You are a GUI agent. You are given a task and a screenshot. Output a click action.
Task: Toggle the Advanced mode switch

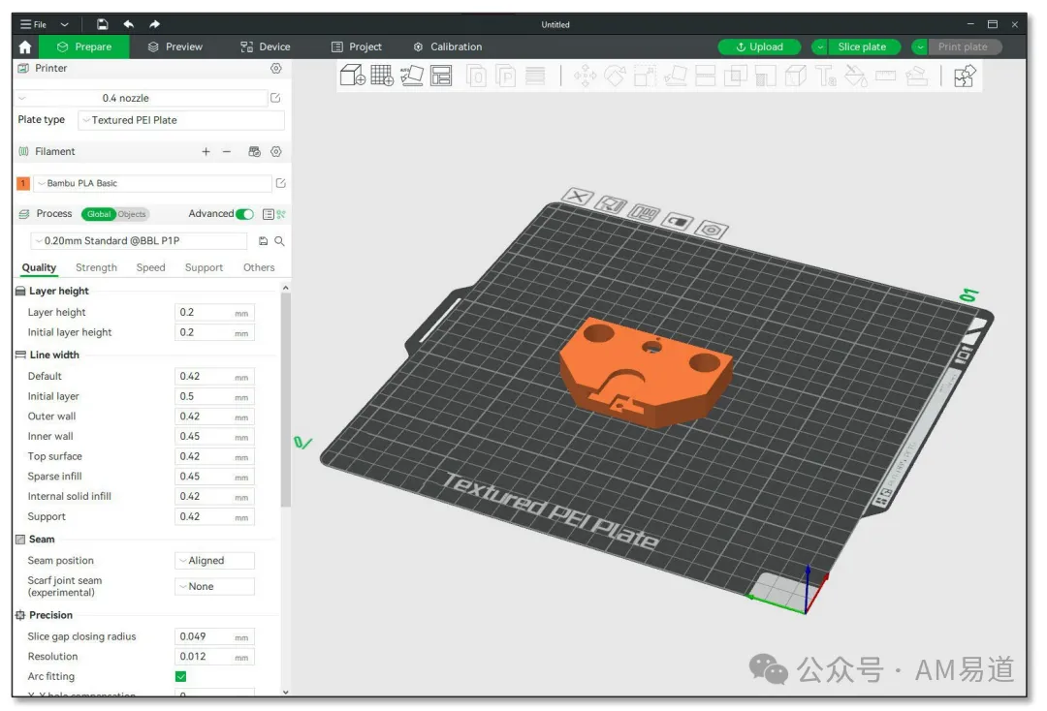(244, 214)
